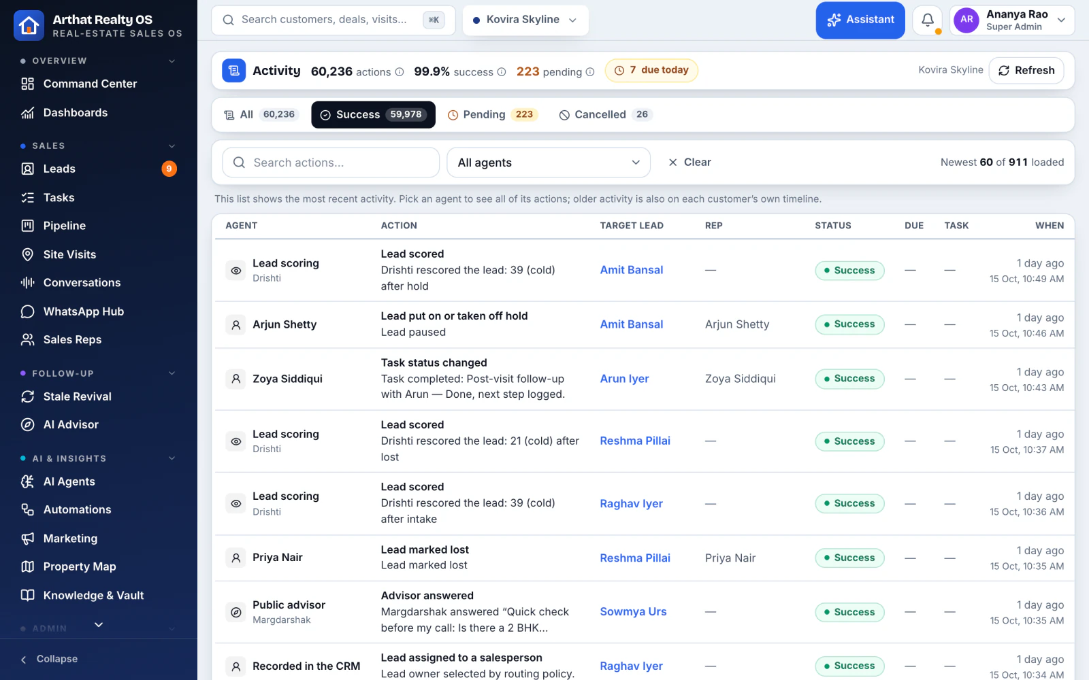Viewport: 1089px width, 680px height.
Task: Show info for pending count
Action: coord(590,72)
